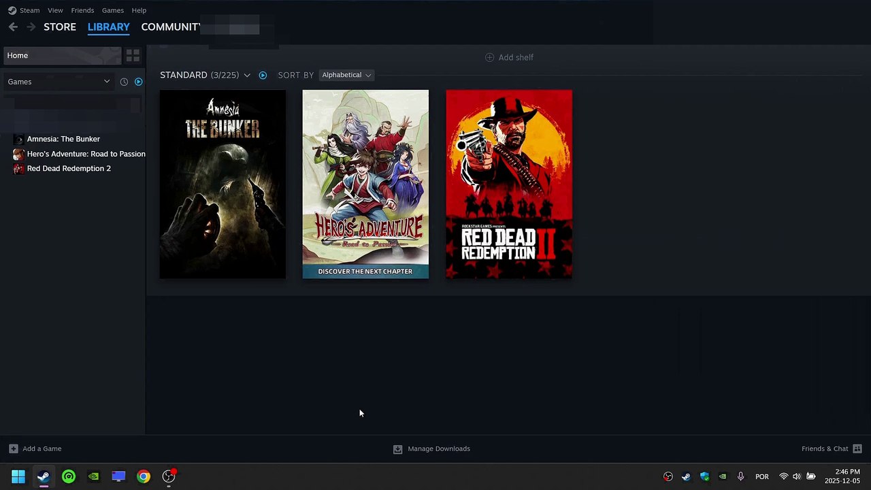Switch to the LIBRARY tab

[109, 27]
